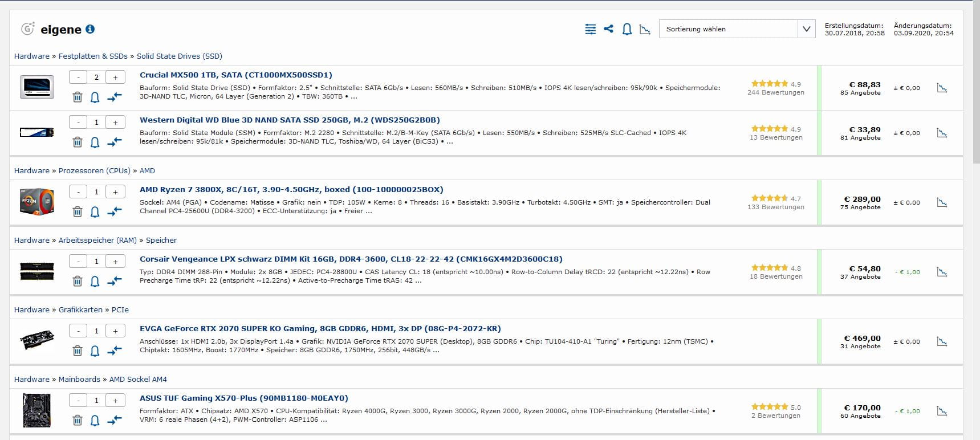Click the price alert bell in the header
Screen dimensions: 980x440
pos(627,29)
